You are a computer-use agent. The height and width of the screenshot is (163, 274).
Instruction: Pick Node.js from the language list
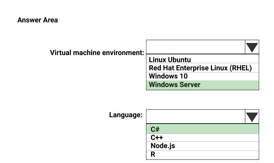(202, 146)
